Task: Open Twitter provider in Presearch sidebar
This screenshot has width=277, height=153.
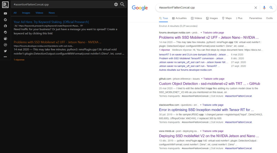Action: (5, 51)
